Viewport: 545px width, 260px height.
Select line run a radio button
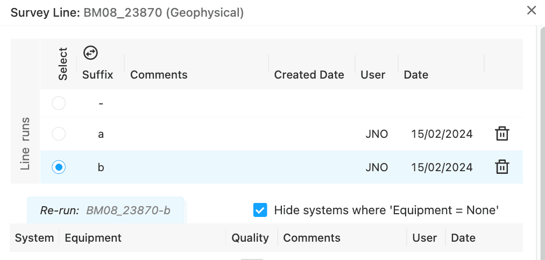[x=59, y=134]
